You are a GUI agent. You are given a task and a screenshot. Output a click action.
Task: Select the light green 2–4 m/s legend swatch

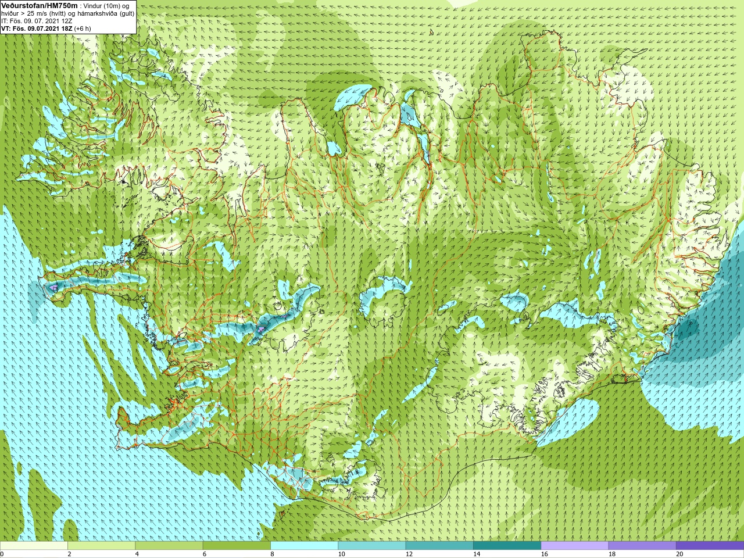[x=101, y=546]
